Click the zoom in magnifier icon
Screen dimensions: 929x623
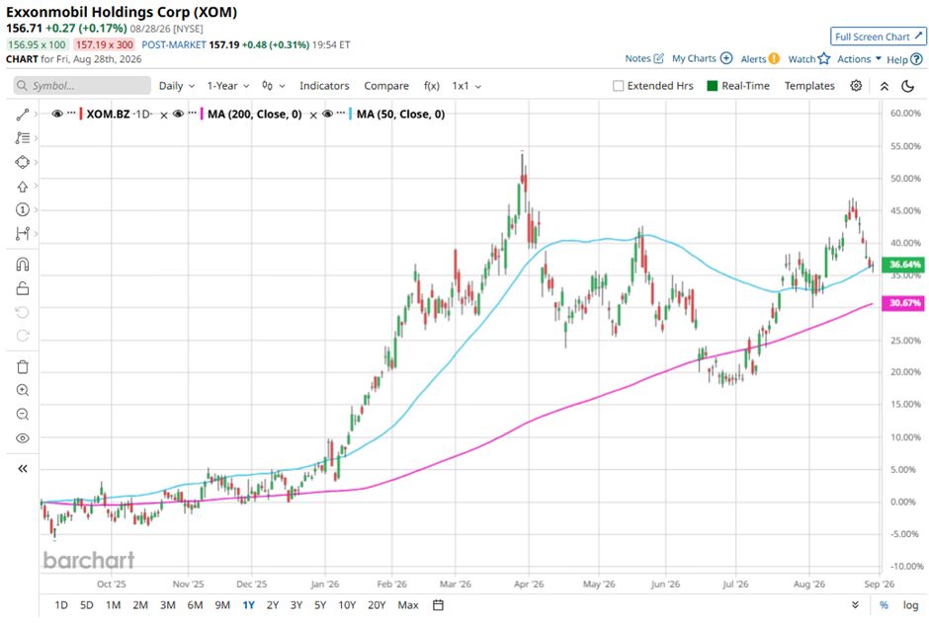pyautogui.click(x=23, y=390)
